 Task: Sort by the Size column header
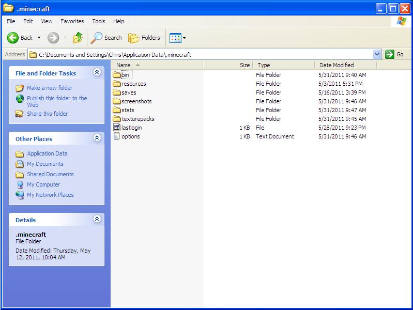[x=228, y=65]
